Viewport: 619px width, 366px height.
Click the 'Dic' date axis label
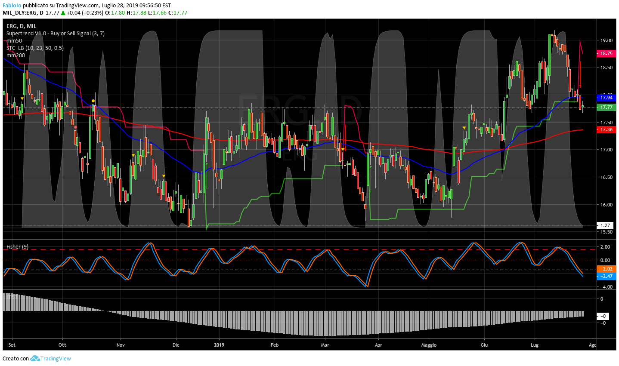(x=176, y=345)
